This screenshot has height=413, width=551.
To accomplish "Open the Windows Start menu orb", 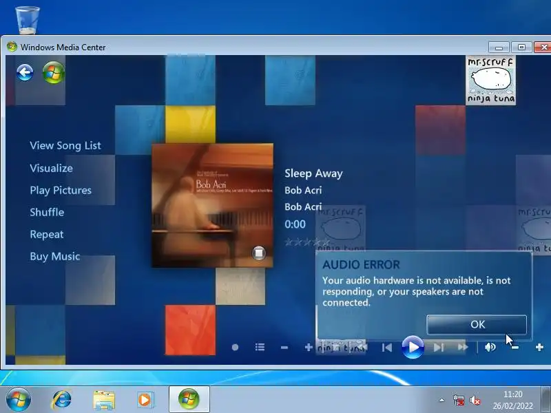I will 19,400.
